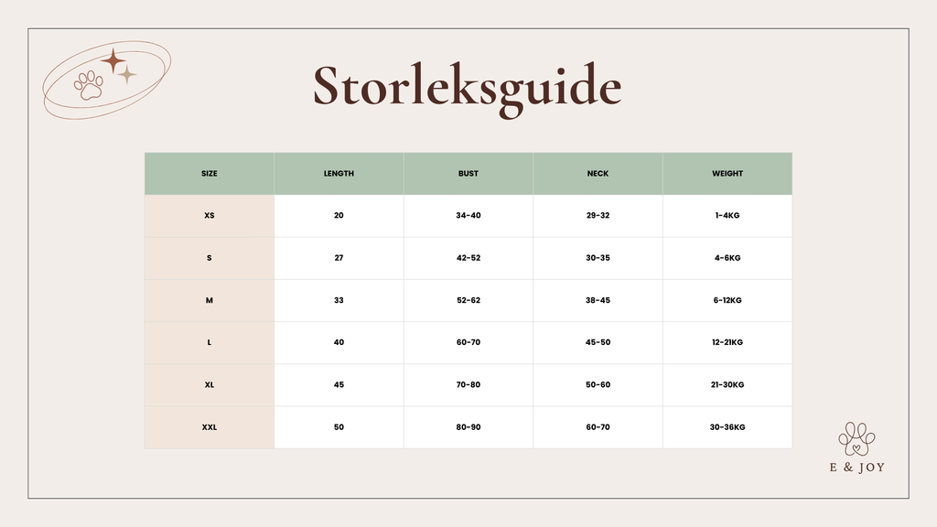The width and height of the screenshot is (937, 527).
Task: Click the XS size row label
Action: (x=210, y=216)
